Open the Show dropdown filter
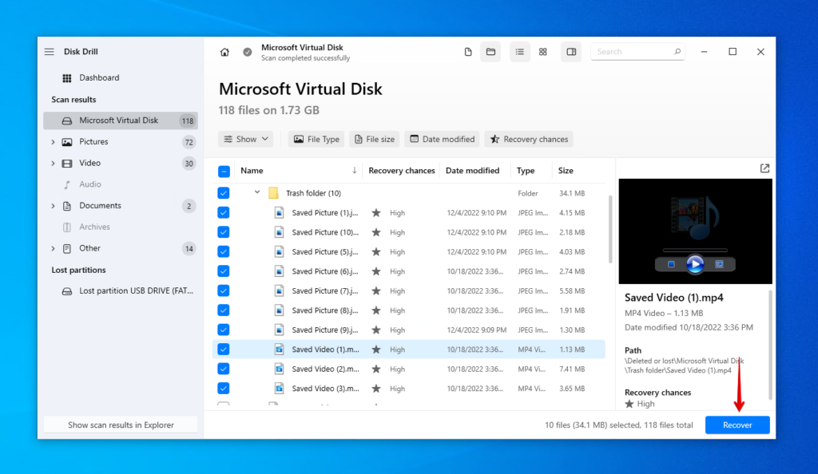The width and height of the screenshot is (818, 474). coord(245,139)
